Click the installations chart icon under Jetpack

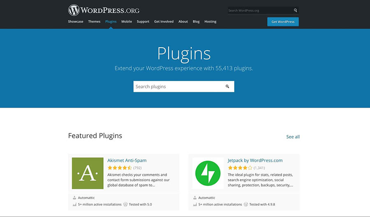pos(195,204)
